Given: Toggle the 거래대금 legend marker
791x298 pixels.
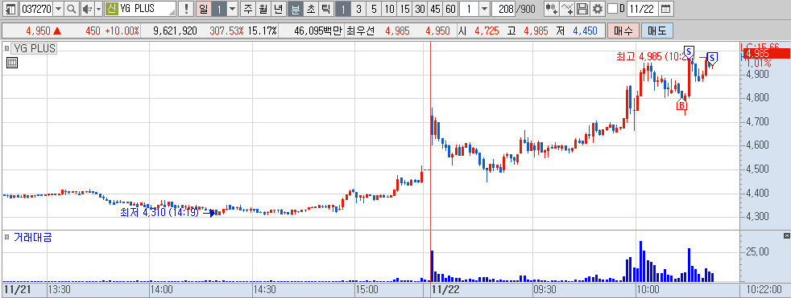Looking at the screenshot, I should (x=6, y=237).
